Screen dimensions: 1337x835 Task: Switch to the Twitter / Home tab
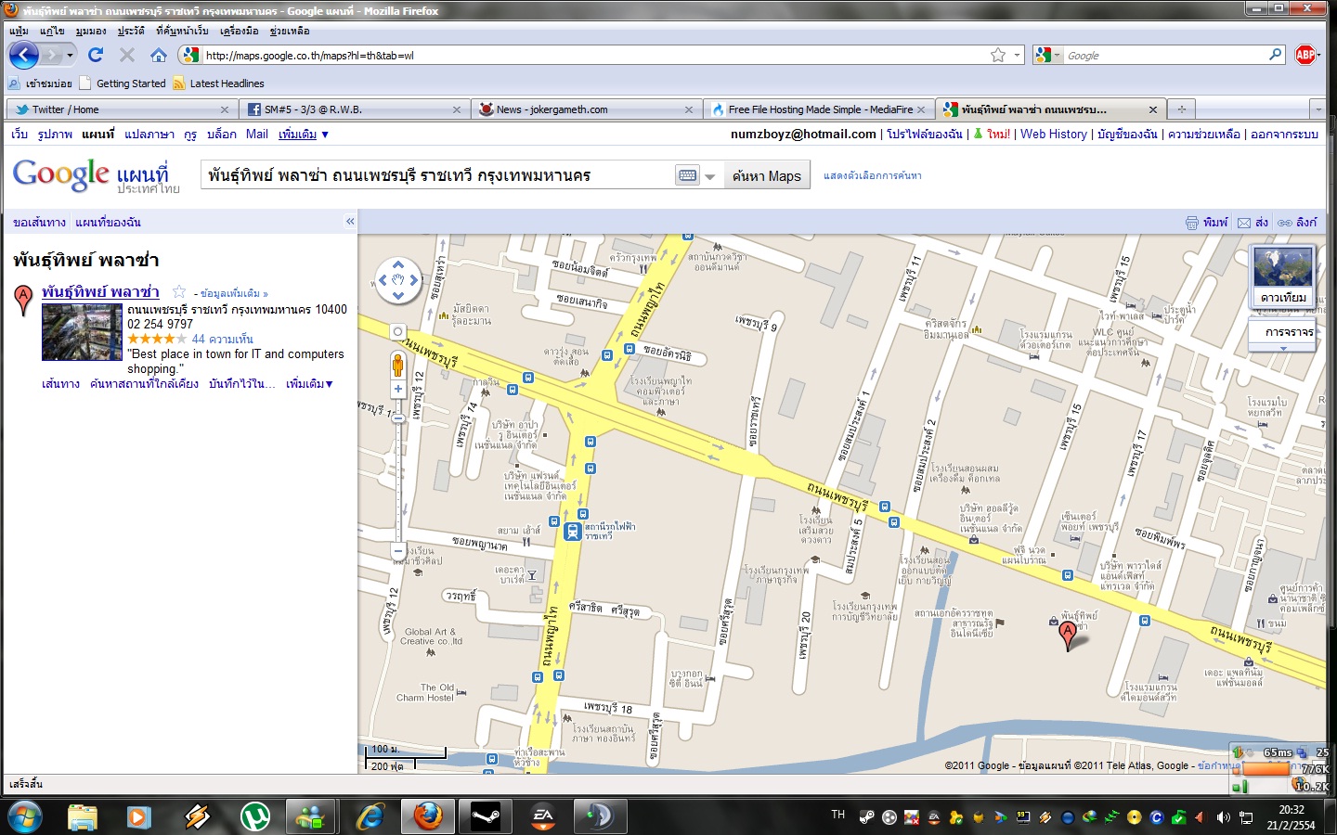coord(119,109)
